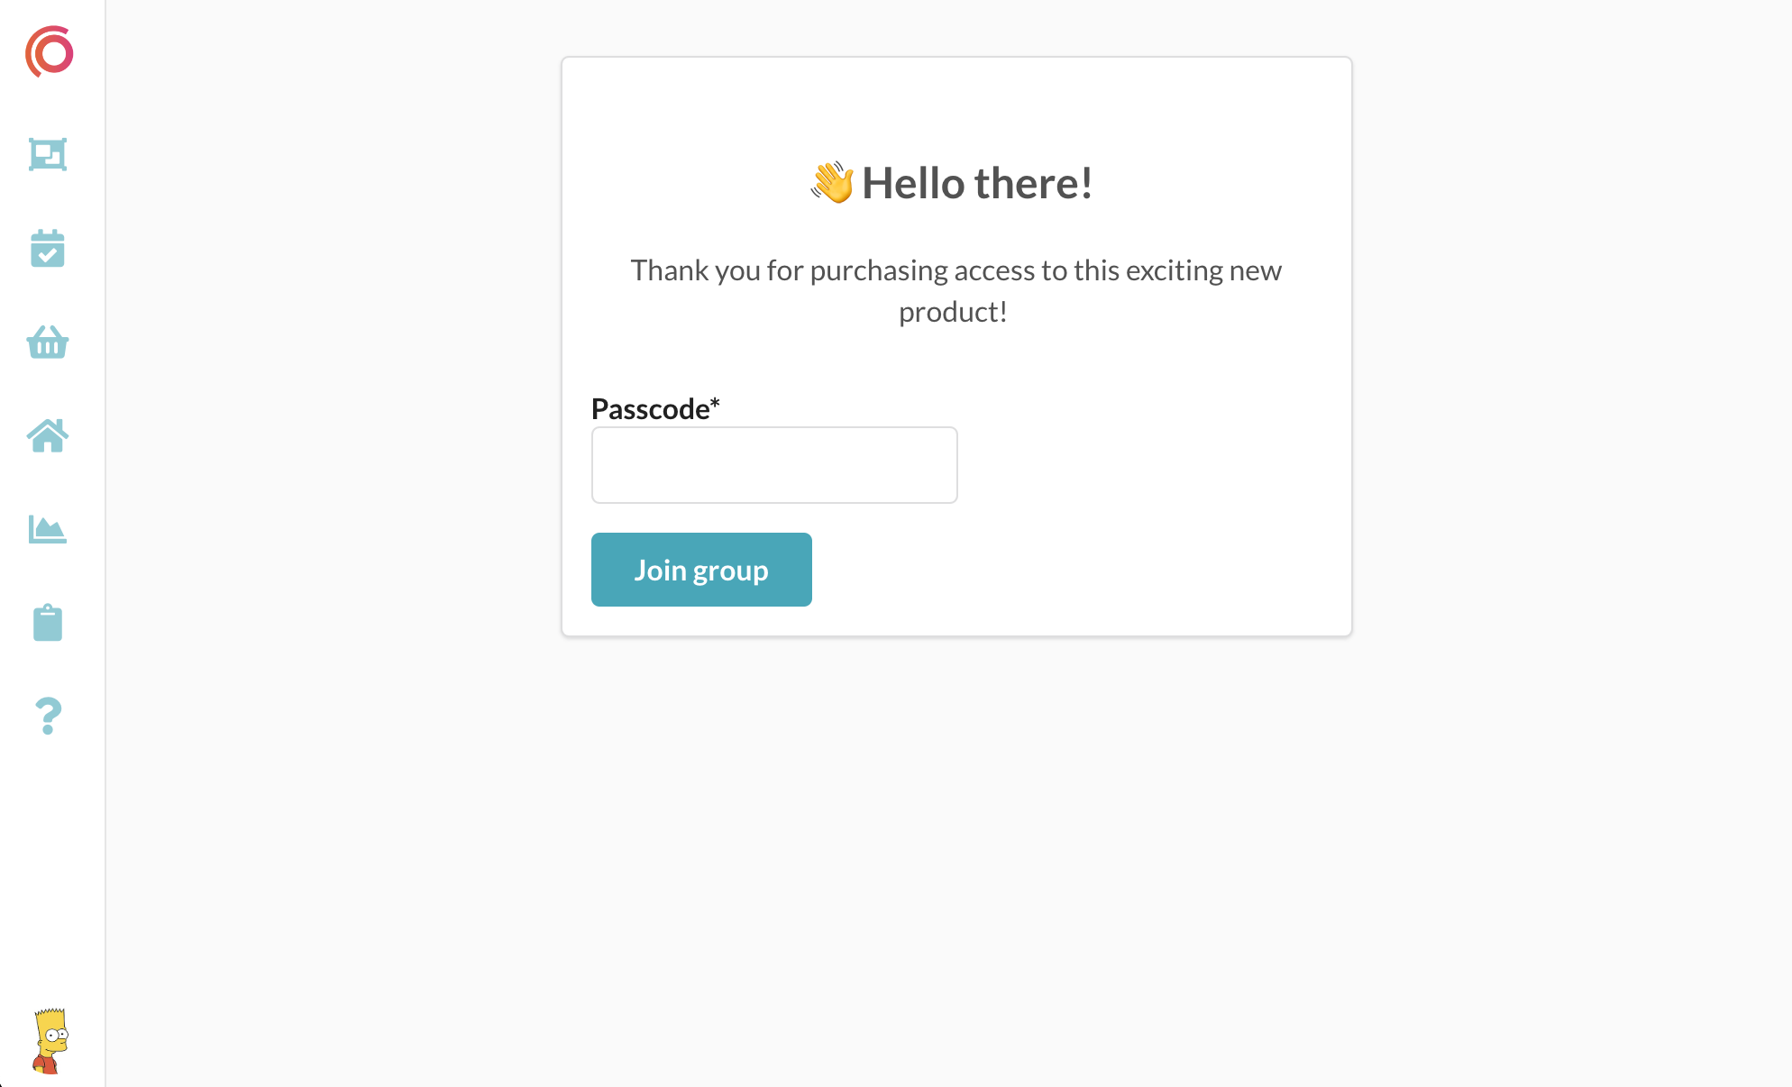This screenshot has height=1087, width=1792.
Task: Click the Hello there! heading
Action: click(x=977, y=184)
